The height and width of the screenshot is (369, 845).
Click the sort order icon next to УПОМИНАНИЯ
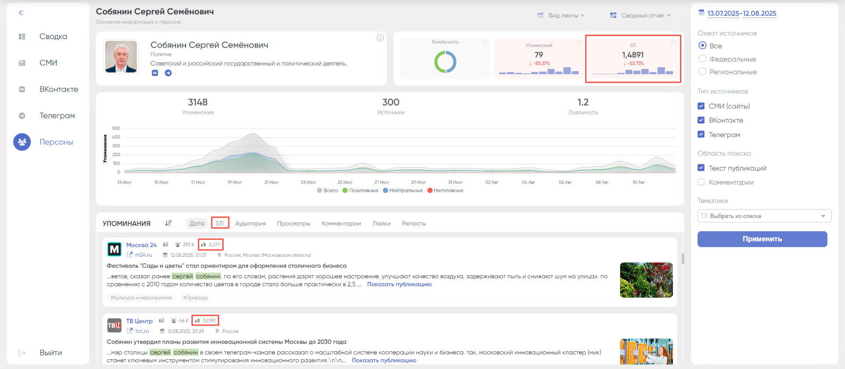click(168, 223)
